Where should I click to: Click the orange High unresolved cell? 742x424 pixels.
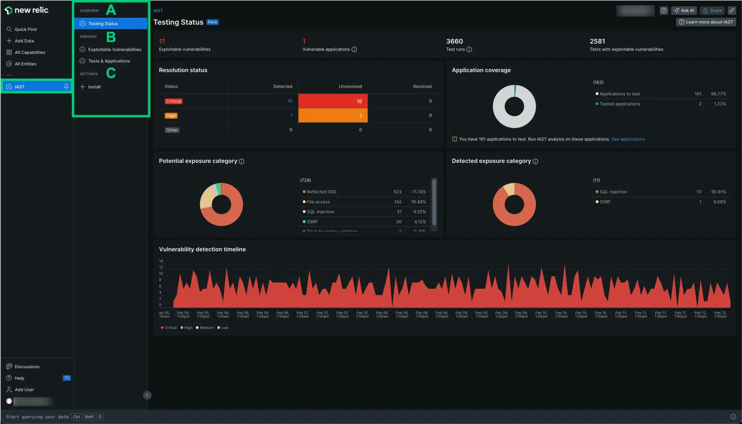pos(333,116)
